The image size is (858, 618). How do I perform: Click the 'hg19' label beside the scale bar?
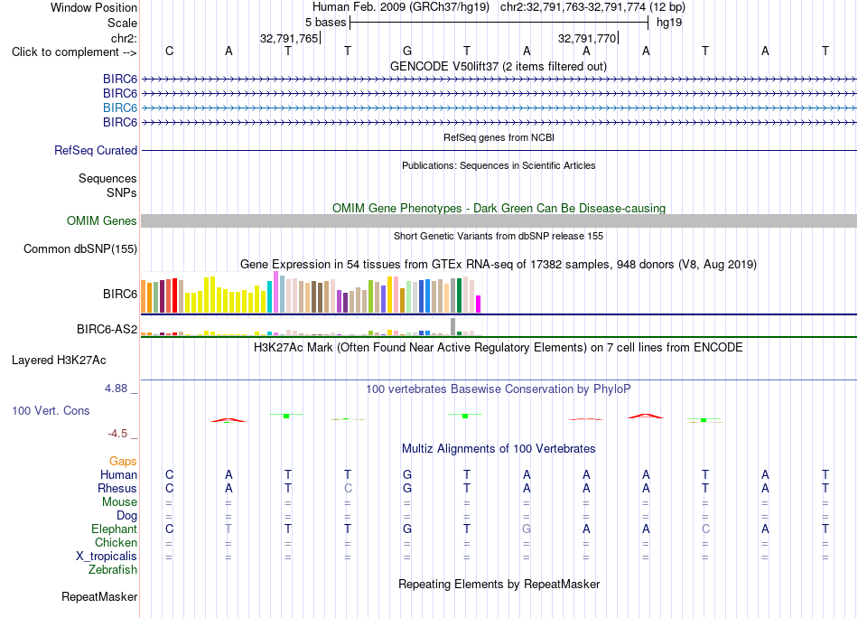669,23
